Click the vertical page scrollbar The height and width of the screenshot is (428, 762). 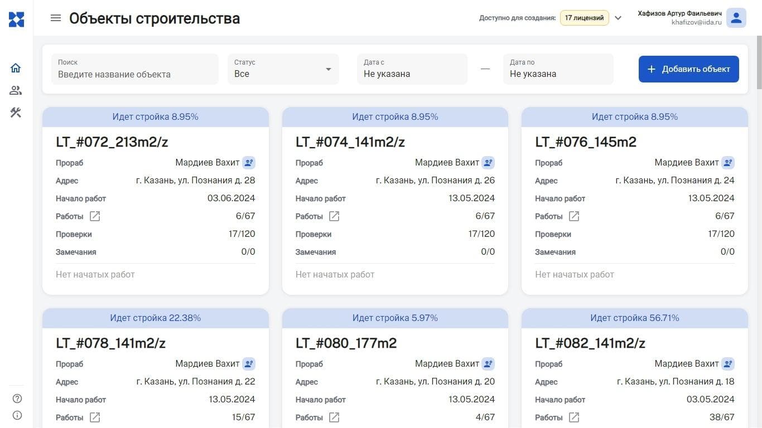pos(759,61)
